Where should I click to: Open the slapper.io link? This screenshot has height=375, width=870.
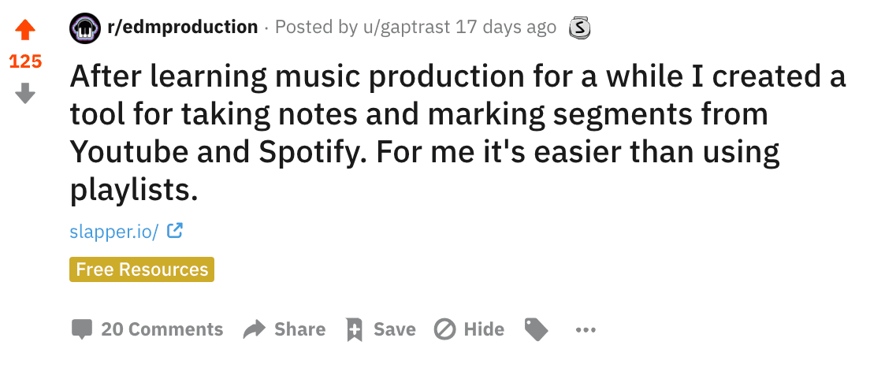coord(114,231)
